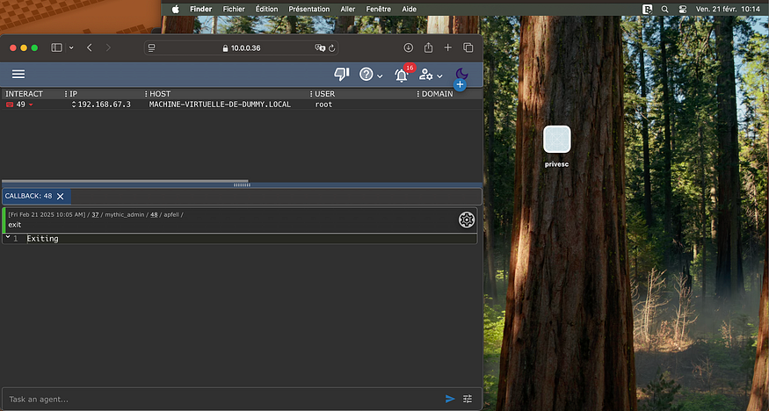Open the task settings gear for exit command
The image size is (769, 411).
click(467, 220)
